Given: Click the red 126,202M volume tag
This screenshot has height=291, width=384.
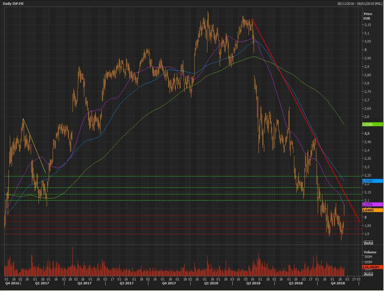Looking at the screenshot, I should (372, 267).
